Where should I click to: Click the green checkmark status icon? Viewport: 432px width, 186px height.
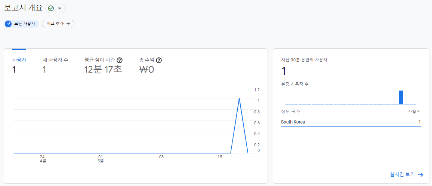[x=51, y=8]
